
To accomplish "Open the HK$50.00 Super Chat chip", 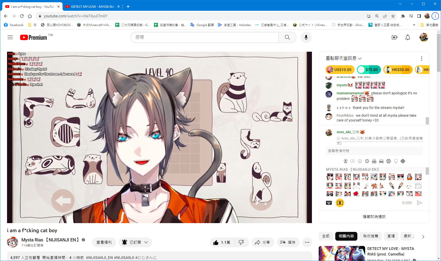I will coord(398,70).
